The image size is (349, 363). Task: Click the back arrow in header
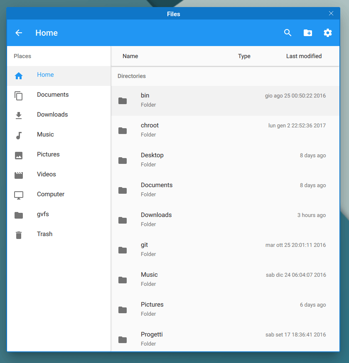coord(19,33)
